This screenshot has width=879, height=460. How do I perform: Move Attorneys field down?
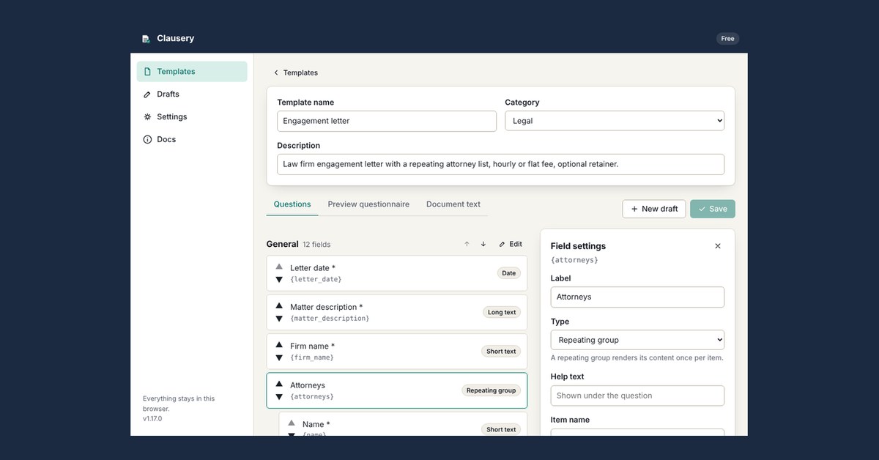279,397
